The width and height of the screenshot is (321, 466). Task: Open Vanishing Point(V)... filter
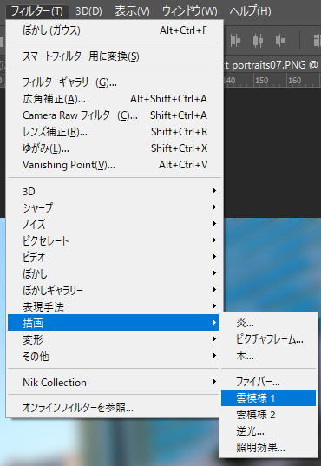click(115, 165)
